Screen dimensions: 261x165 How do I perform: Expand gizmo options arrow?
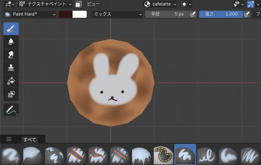(x=258, y=4)
